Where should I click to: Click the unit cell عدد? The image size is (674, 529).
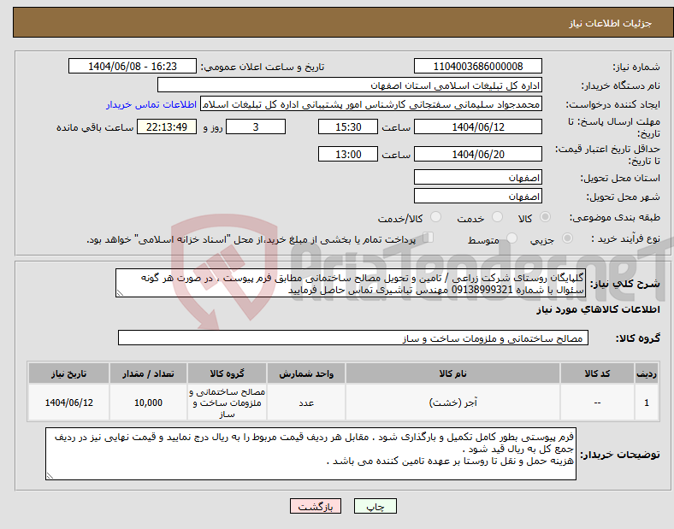tap(306, 403)
